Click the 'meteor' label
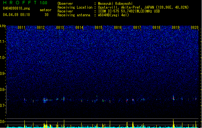The width and height of the screenshot is (202, 128). 46,10
